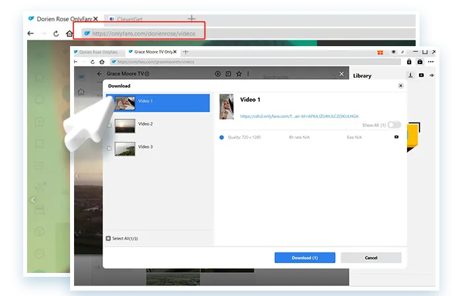Toggle the dark mode moon icon

[402, 52]
